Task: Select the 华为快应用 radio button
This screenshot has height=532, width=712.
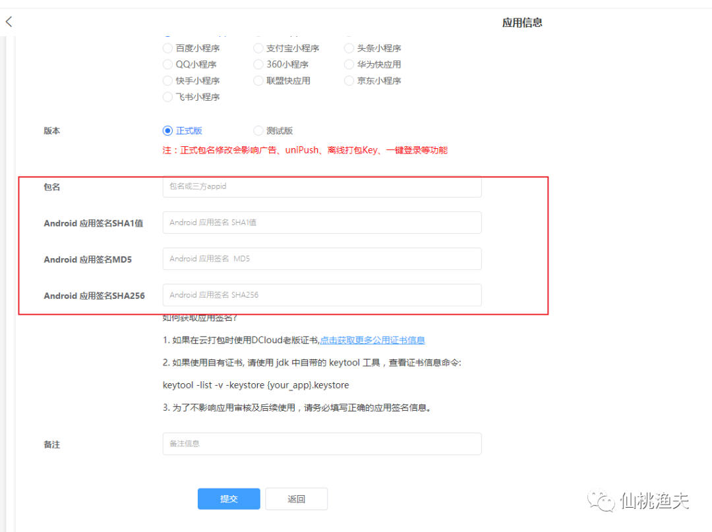Action: 349,64
